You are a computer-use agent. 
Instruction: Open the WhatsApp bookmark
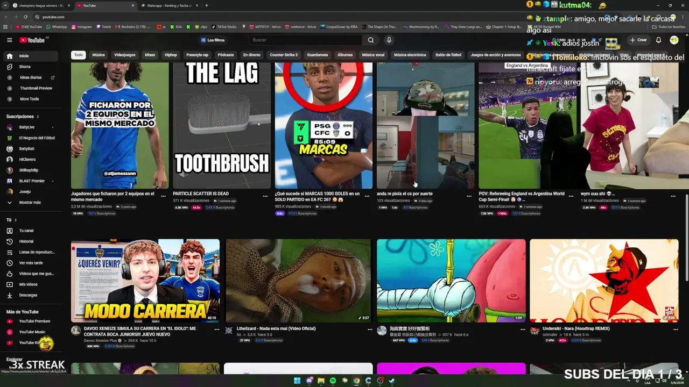[57, 27]
